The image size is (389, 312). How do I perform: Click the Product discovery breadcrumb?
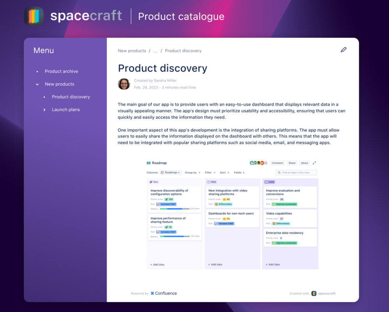[x=183, y=51]
